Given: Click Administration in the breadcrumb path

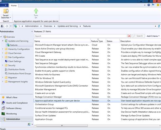Looking at the screenshot, I should (x=32, y=26).
